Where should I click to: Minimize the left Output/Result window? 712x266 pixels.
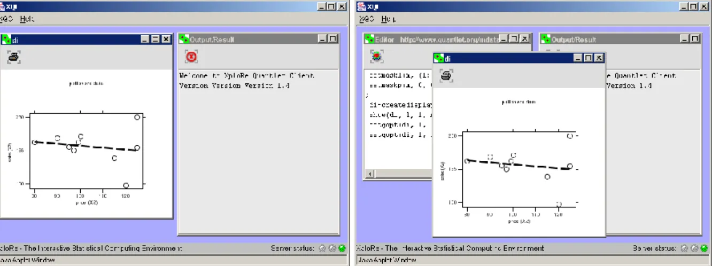pos(322,39)
